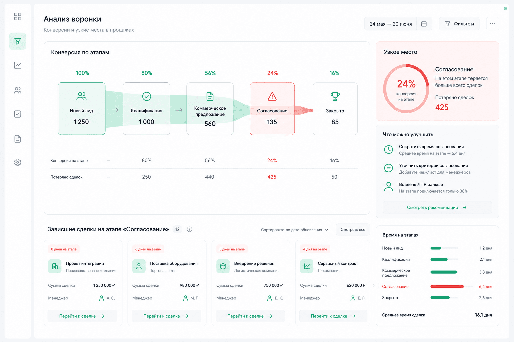Open Смотреть рекомендации link
Screen dimensions: 514x342
(x=437, y=207)
